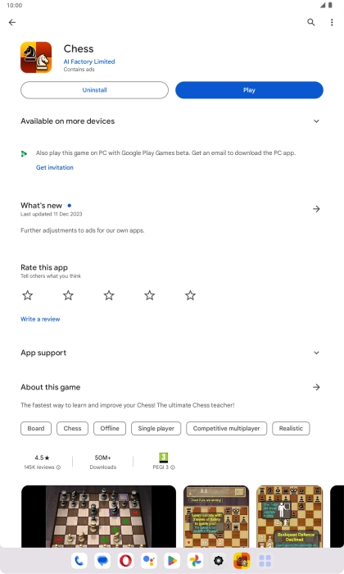This screenshot has height=574, width=344.
Task: Open the three-dot overflow menu
Action: click(x=332, y=22)
